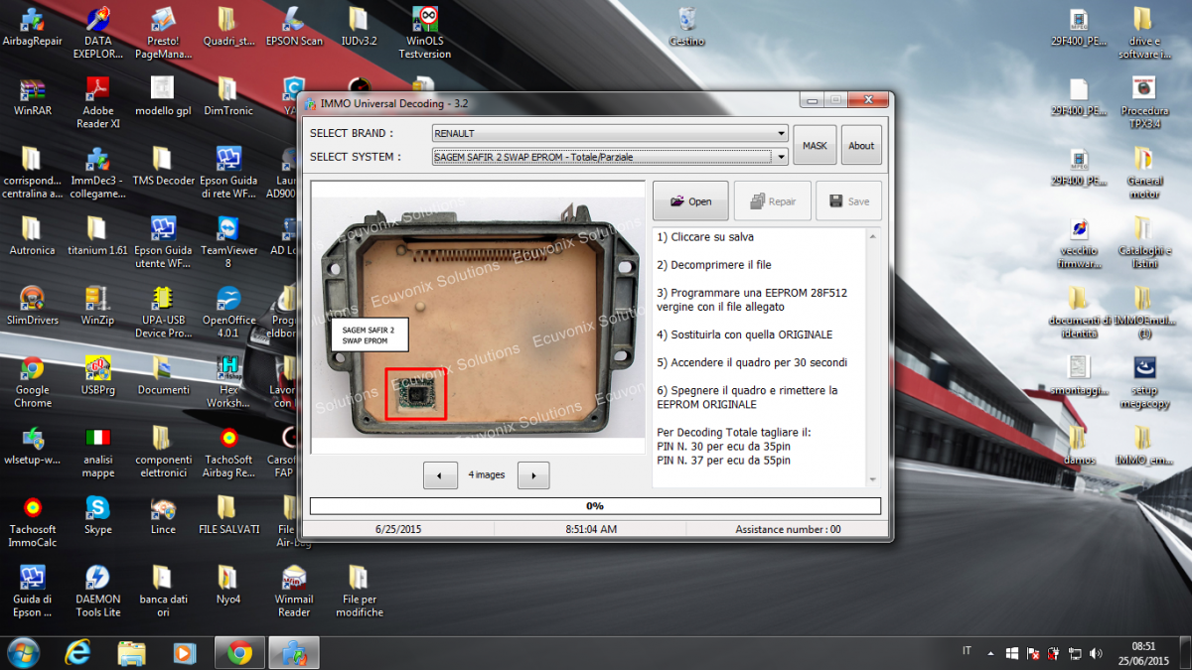This screenshot has height=670, width=1192.
Task: Open Google Chrome desktop shortcut
Action: coord(32,381)
